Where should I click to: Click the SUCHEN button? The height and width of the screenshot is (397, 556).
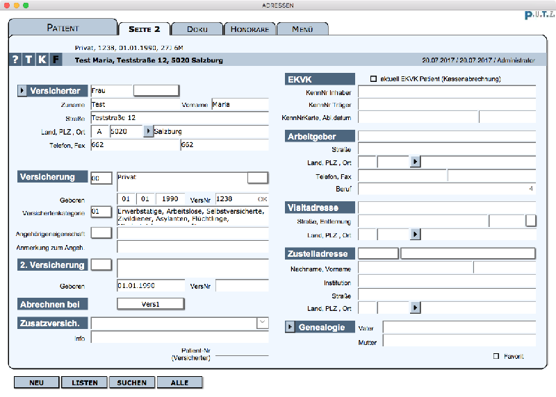pos(132,382)
